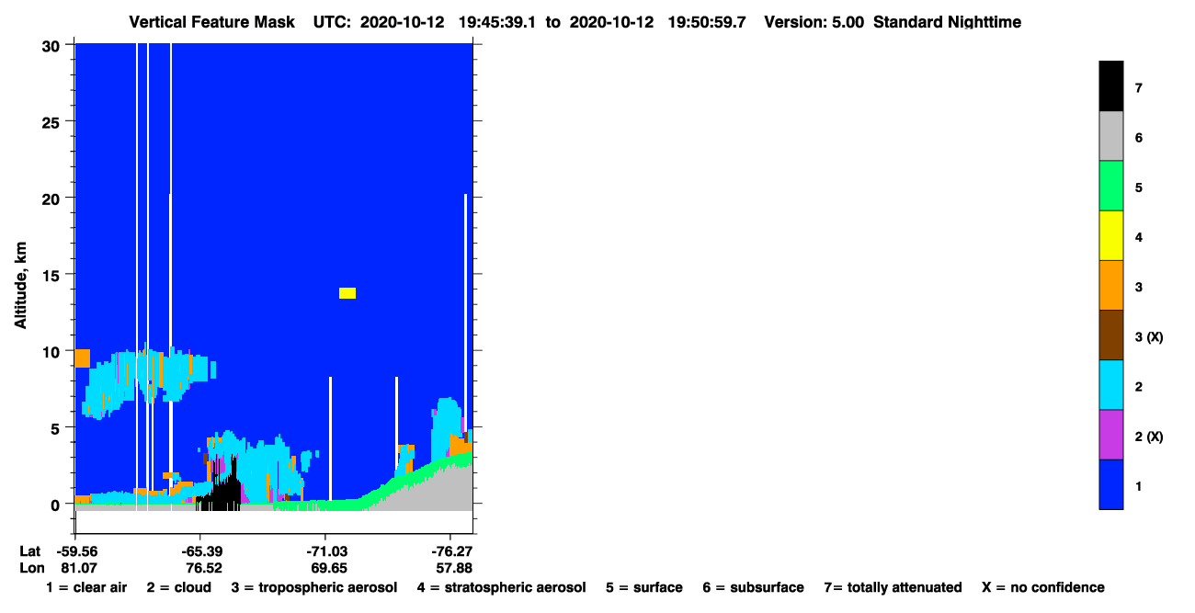Click the '1 = clear air' legend text
Screen dimensions: 1195x613
click(86, 587)
